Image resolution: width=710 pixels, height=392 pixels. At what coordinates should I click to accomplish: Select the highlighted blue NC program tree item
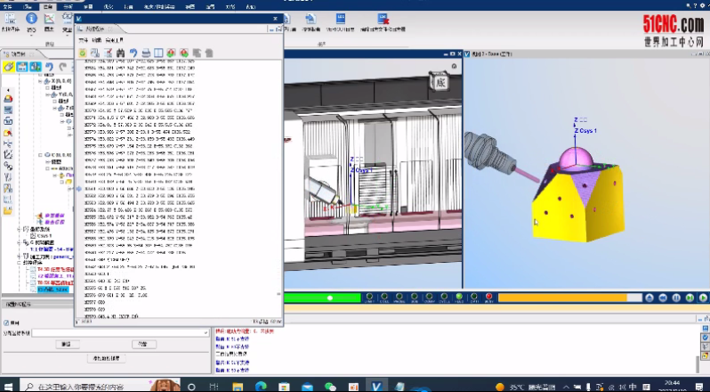point(52,290)
